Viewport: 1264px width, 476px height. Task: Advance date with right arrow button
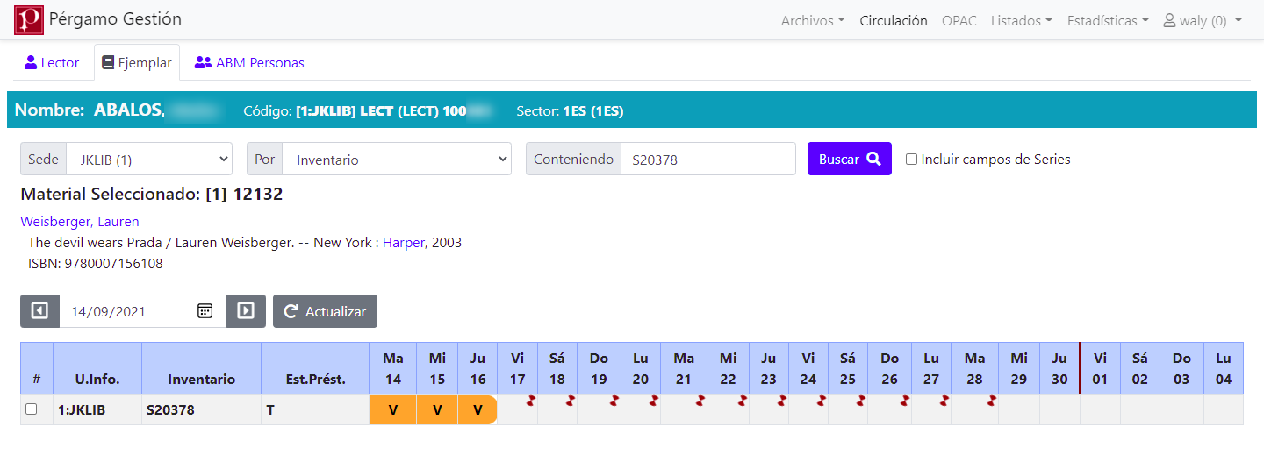pyautogui.click(x=246, y=311)
